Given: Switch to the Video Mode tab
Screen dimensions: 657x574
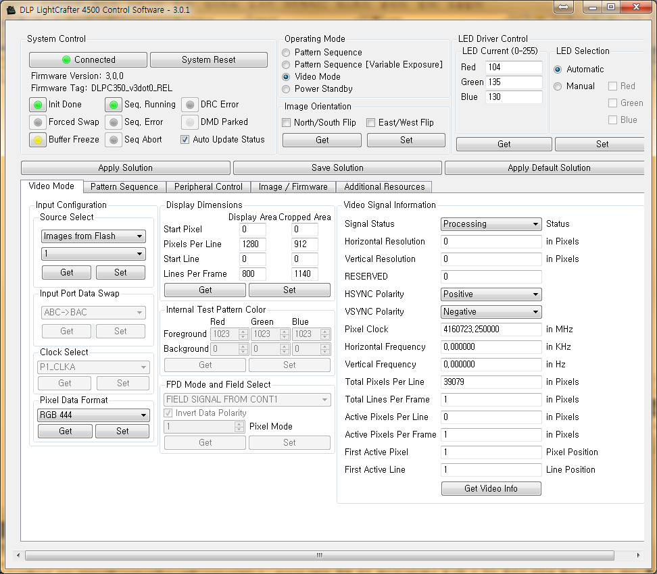Looking at the screenshot, I should pyautogui.click(x=51, y=186).
